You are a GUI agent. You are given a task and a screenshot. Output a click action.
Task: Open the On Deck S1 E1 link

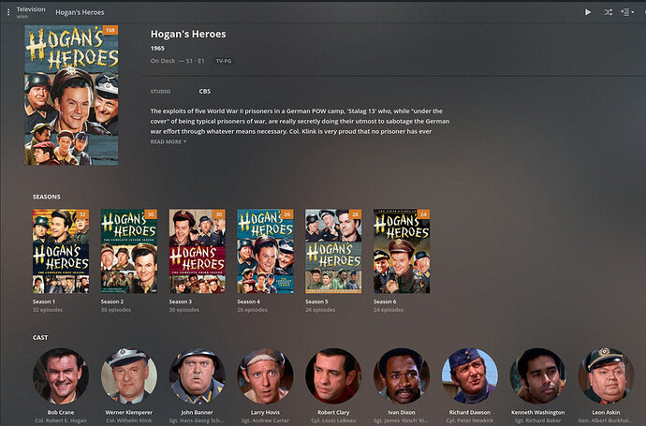click(x=178, y=61)
